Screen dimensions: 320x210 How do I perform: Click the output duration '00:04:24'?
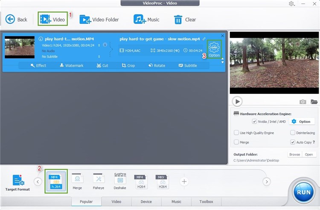click(195, 51)
